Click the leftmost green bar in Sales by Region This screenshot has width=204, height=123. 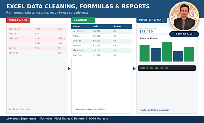(x=145, y=53)
